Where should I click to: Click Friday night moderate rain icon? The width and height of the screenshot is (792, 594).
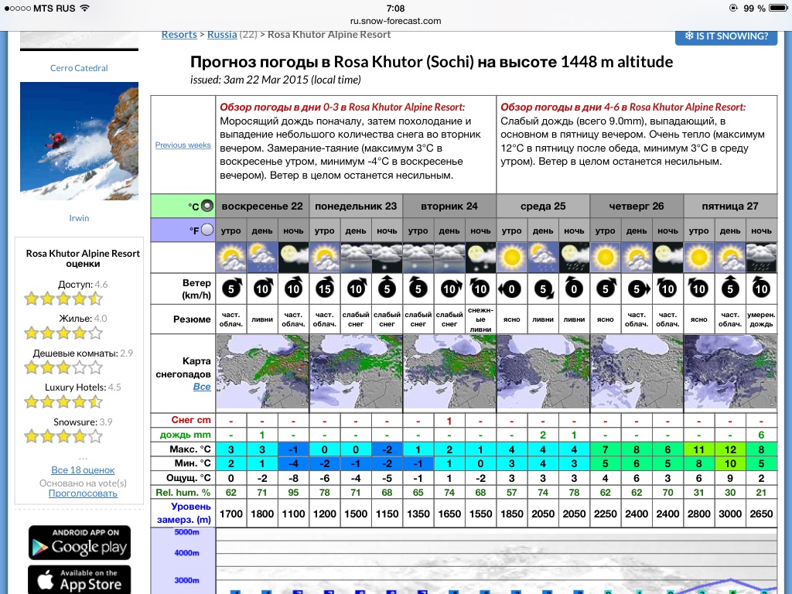pyautogui.click(x=761, y=258)
